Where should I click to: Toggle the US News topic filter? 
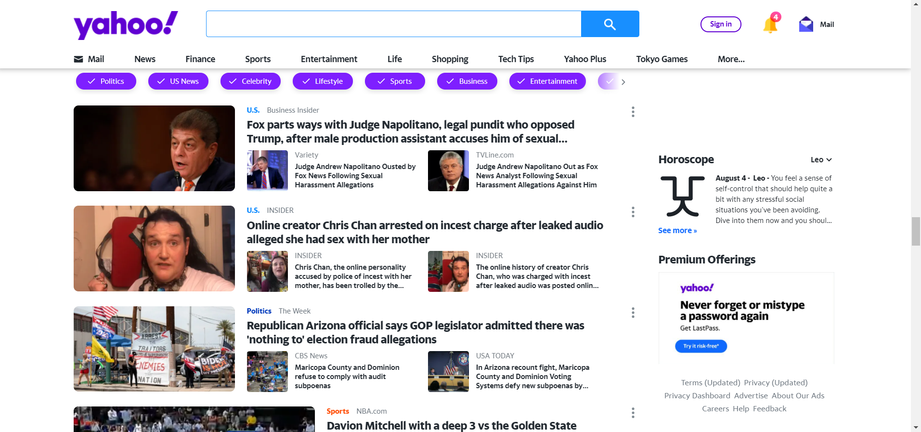point(178,81)
